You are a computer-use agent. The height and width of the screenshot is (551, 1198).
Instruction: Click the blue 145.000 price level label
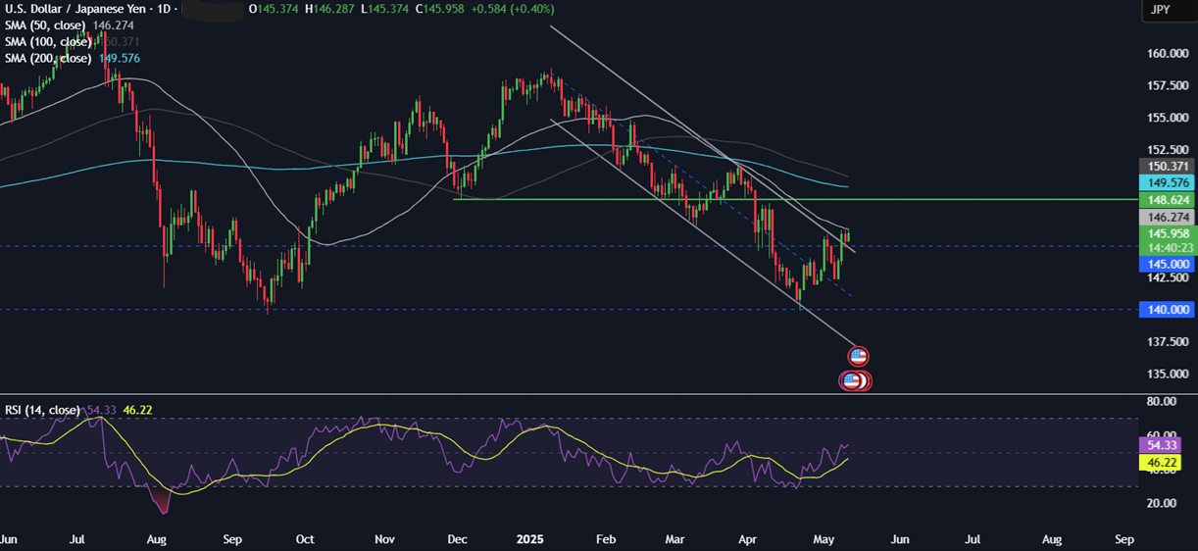[1166, 265]
